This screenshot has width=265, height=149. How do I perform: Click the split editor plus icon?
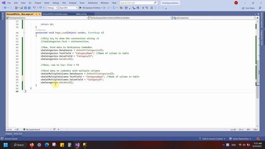tap(258, 18)
